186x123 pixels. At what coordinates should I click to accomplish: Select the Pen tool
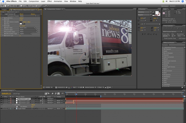(x=24, y=6)
